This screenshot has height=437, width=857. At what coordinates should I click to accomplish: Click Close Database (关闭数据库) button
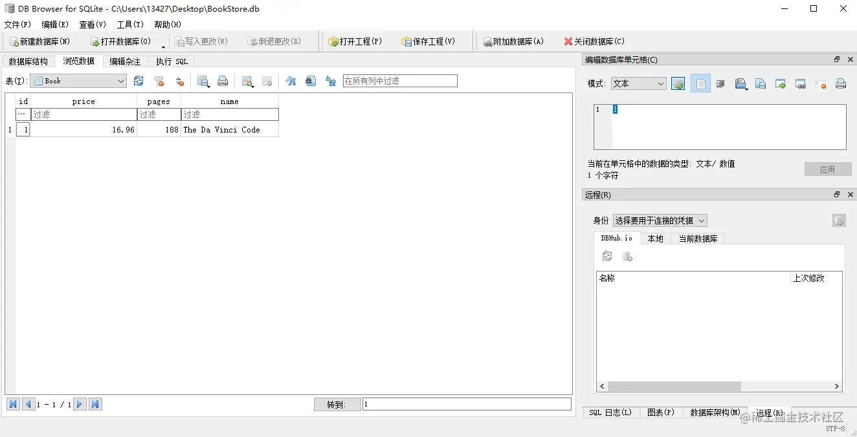pos(594,41)
